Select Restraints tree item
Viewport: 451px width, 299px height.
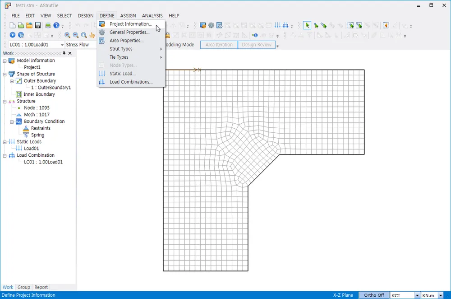pyautogui.click(x=41, y=128)
